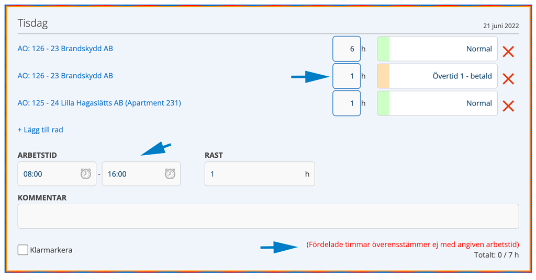Expand the Normal type dropdown for Lilla Hagaslätts

point(437,103)
